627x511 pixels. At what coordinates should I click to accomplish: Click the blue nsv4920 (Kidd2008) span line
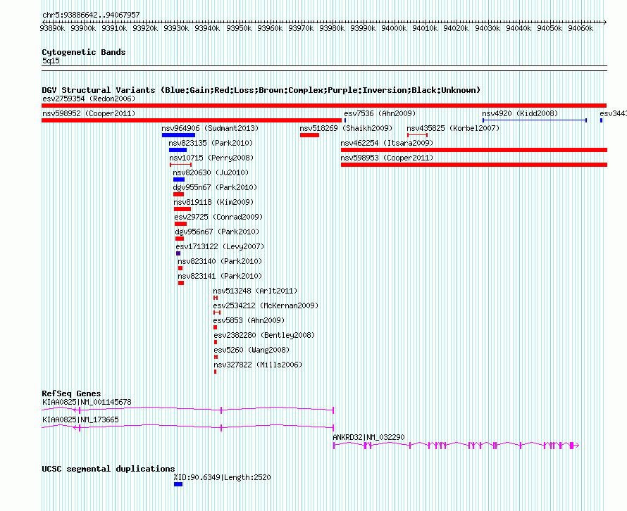coord(535,120)
